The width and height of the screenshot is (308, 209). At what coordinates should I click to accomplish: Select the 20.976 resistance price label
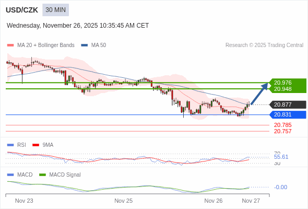tap(282, 83)
